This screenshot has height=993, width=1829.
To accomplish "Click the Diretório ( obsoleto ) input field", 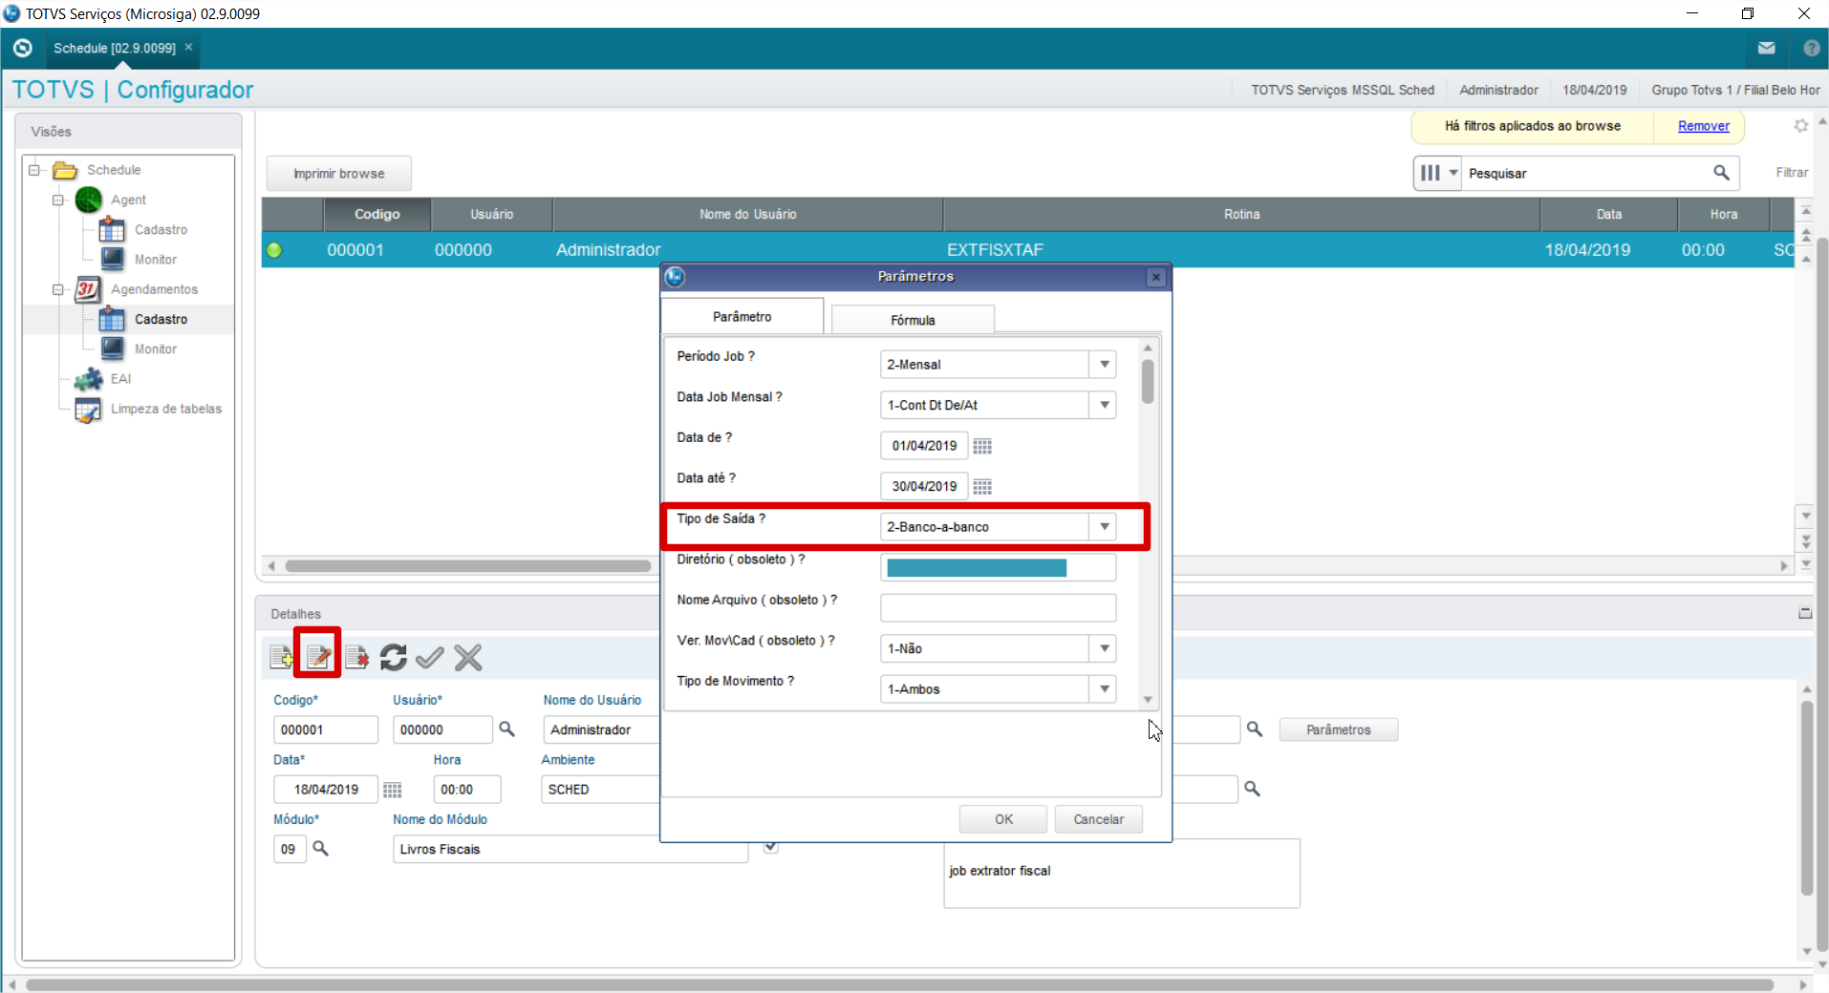I will point(998,567).
